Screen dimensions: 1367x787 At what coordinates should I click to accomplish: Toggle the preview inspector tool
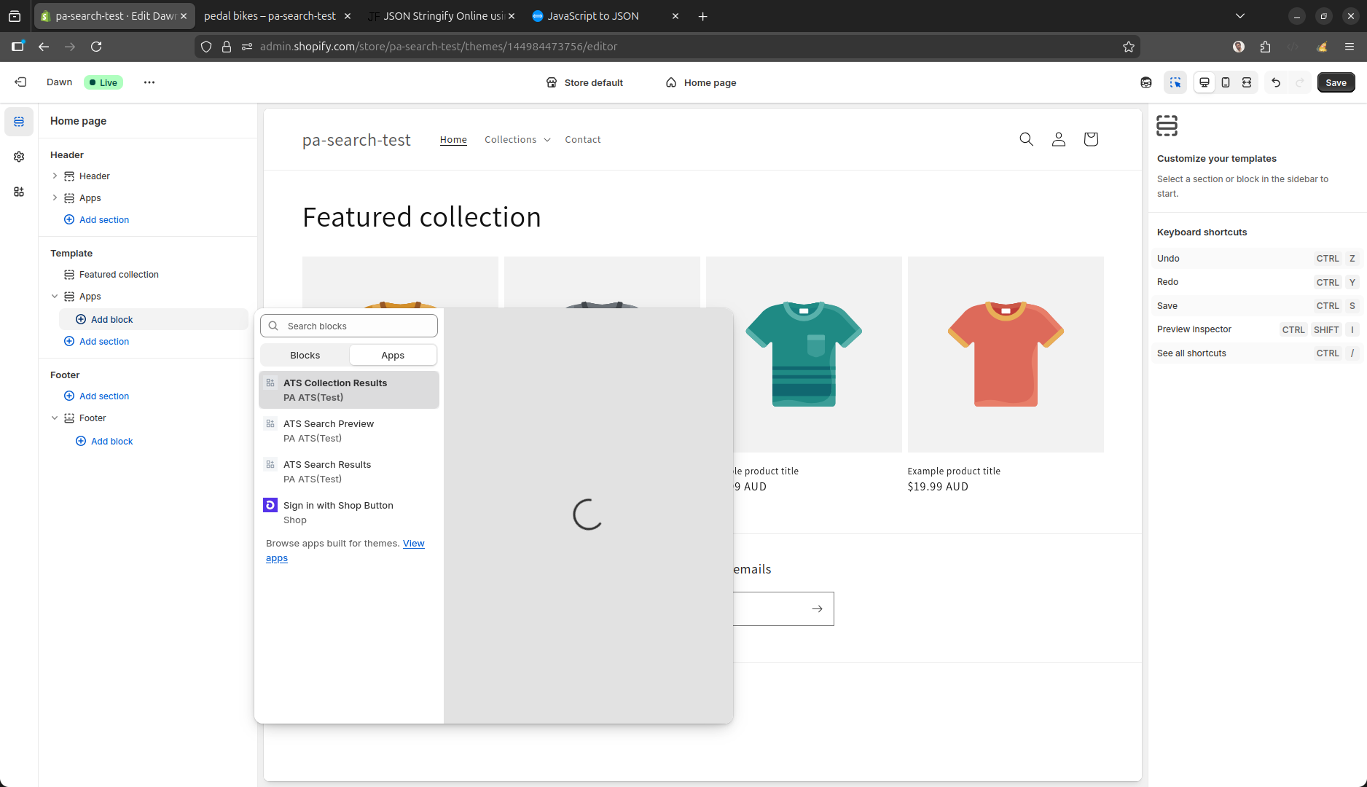tap(1175, 82)
